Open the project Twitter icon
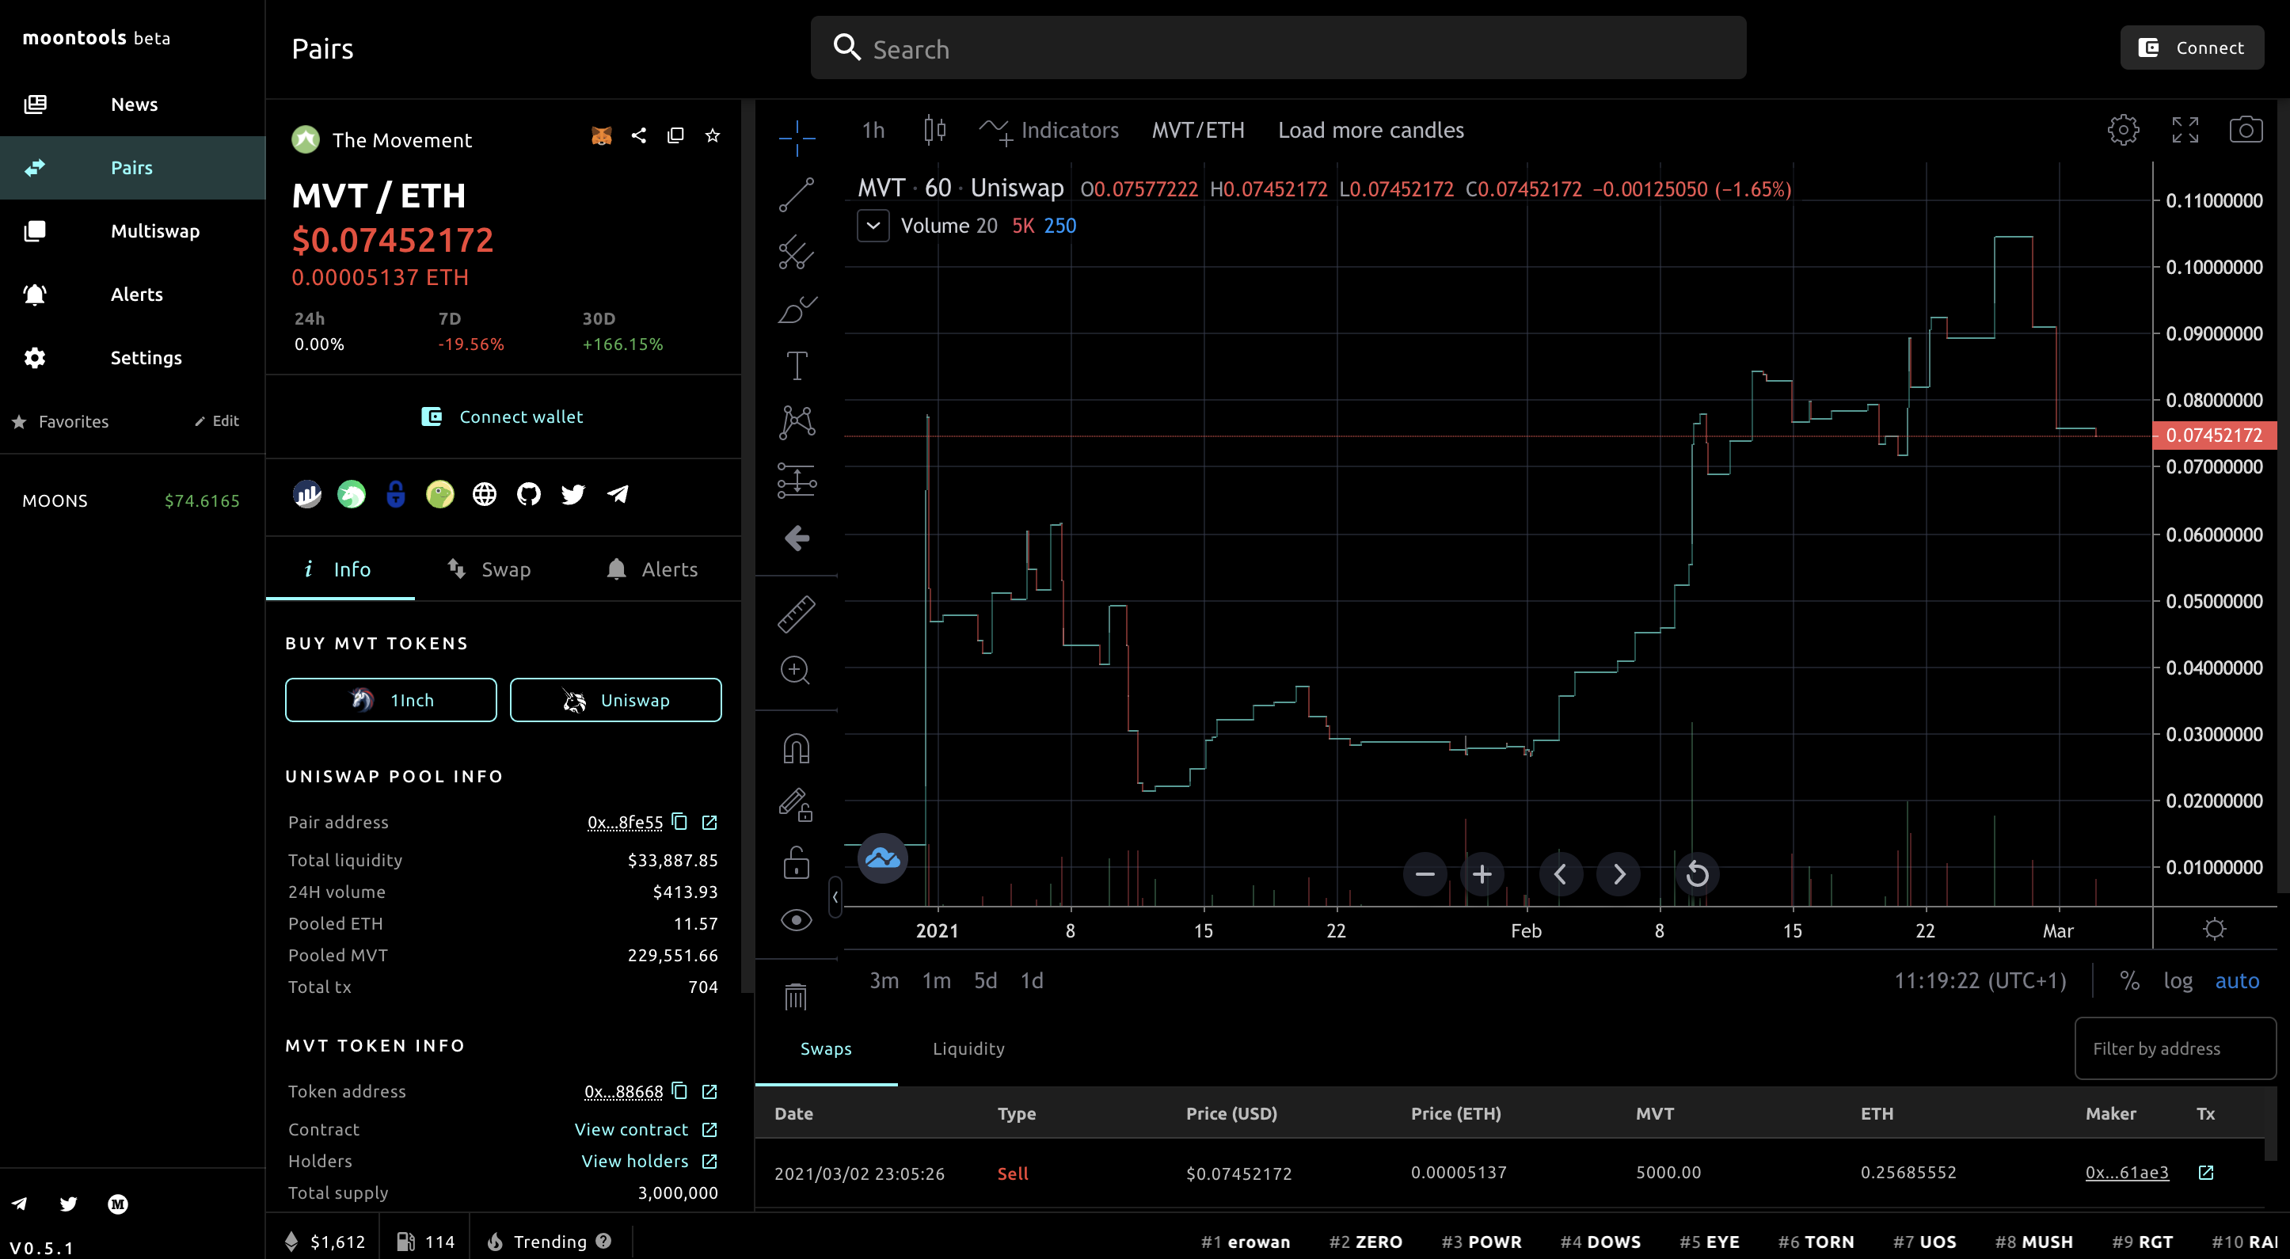 (573, 493)
